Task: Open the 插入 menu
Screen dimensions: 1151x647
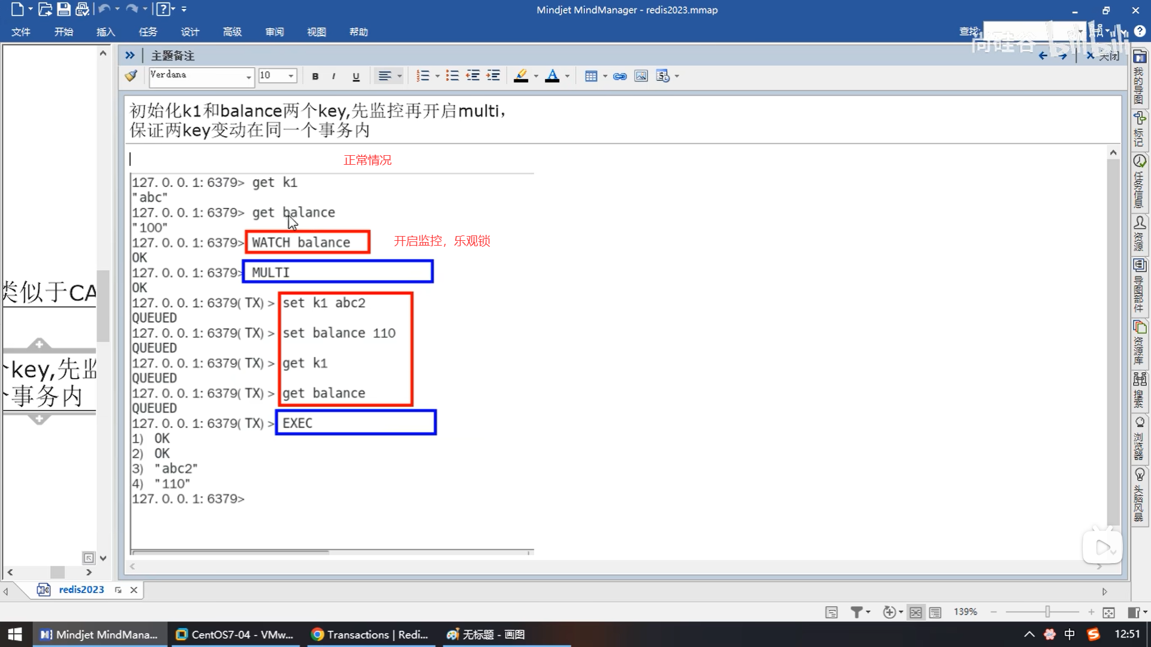Action: pos(106,32)
